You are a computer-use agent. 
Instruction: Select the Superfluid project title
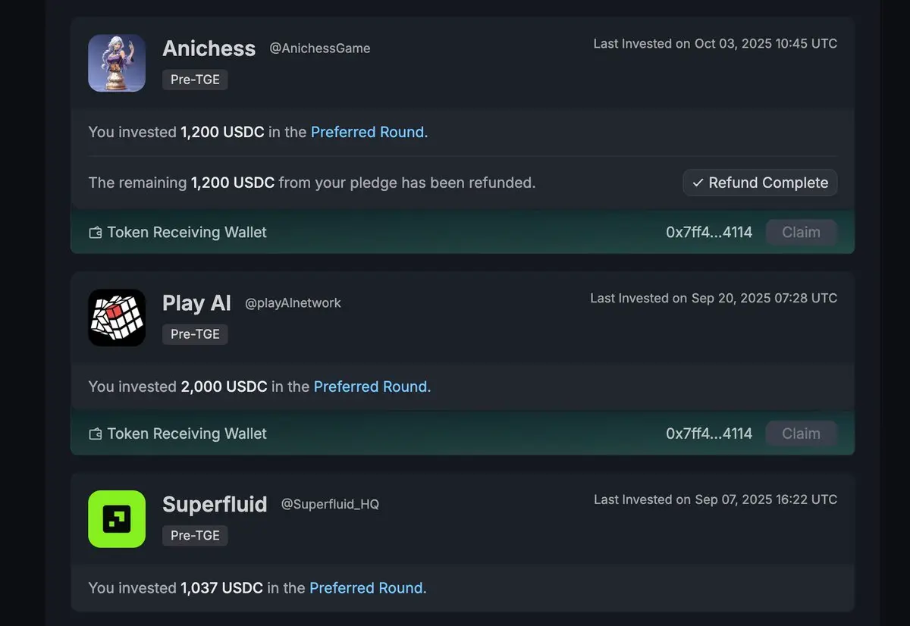click(x=215, y=504)
